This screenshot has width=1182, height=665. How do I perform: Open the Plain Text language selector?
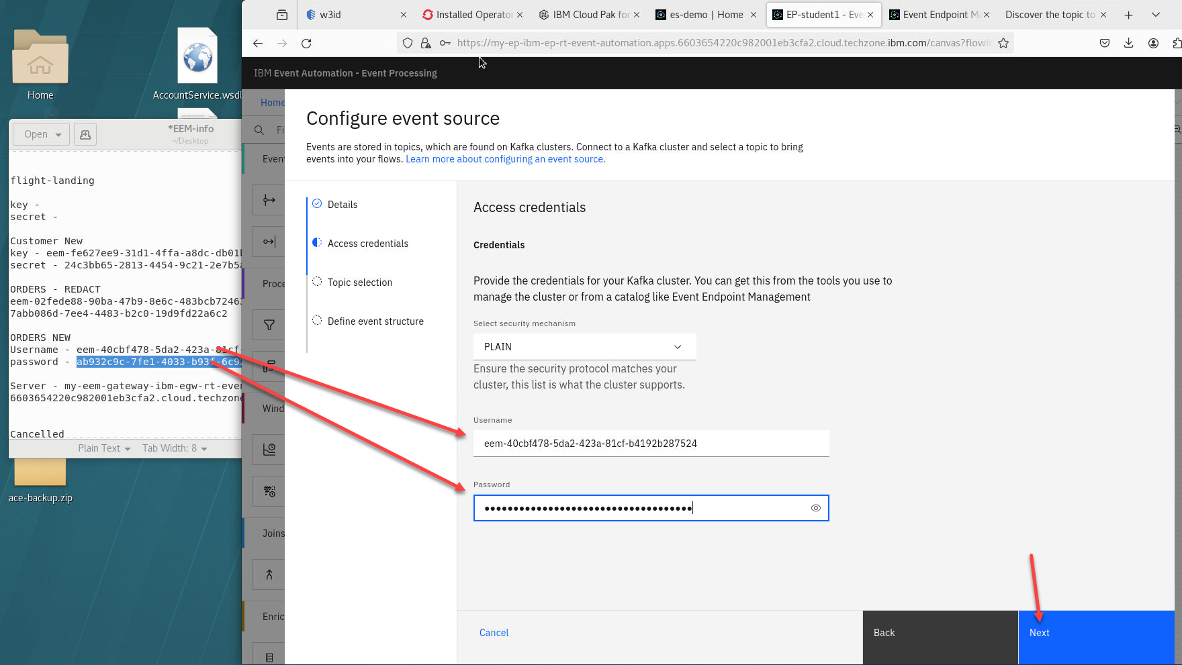click(x=103, y=448)
